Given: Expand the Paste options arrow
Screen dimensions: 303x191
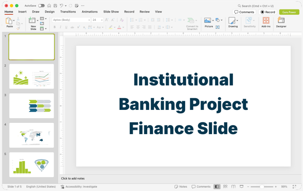Looking at the screenshot, I should [x=14, y=20].
